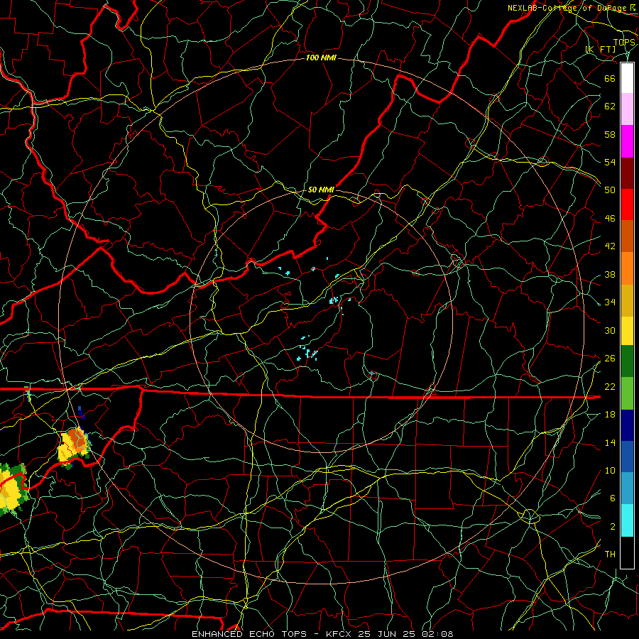639x639 pixels.
Task: Click the bright yellow legend swatch
Action: 627,331
